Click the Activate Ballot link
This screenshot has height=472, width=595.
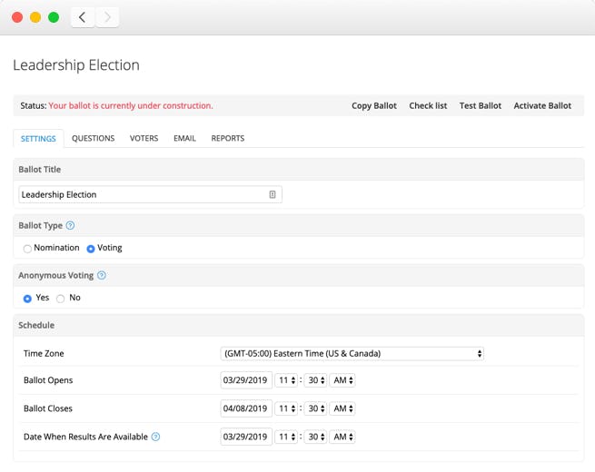pos(542,106)
